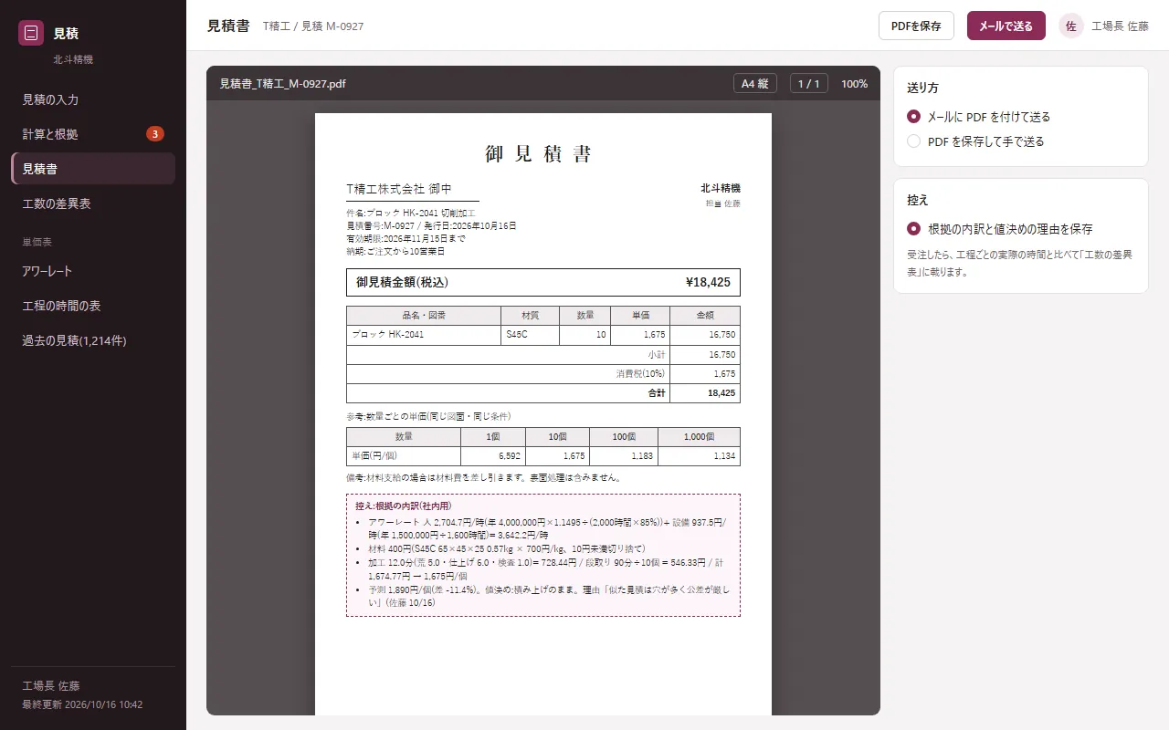Click breadcrumb T精工 / 見積 M-0927
Screen dimensions: 1169x730
pos(313,26)
